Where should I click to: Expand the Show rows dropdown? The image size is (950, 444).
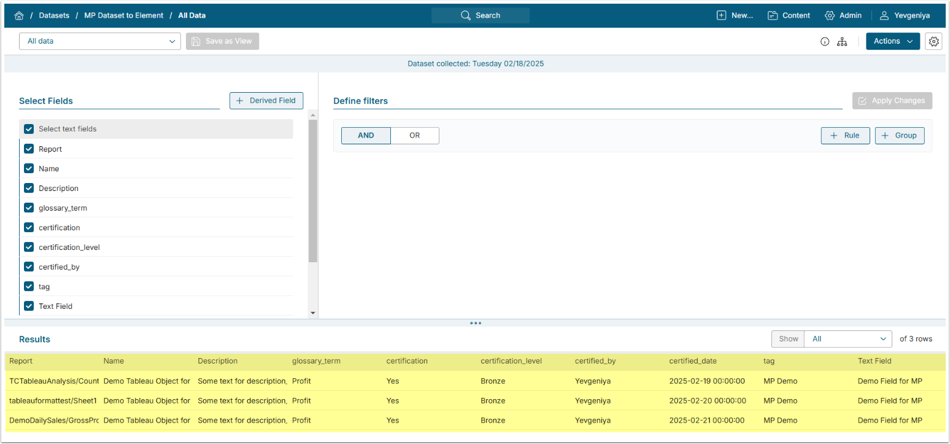[x=849, y=339]
